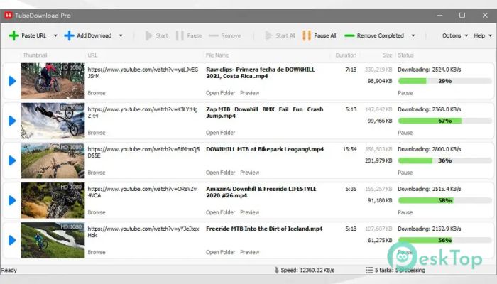Screen dimensions: 497x284
Task: Open Folder for Bikepark Leogang download
Action: pyautogui.click(x=220, y=173)
